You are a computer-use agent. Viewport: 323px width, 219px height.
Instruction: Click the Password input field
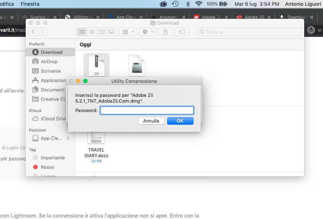147,111
